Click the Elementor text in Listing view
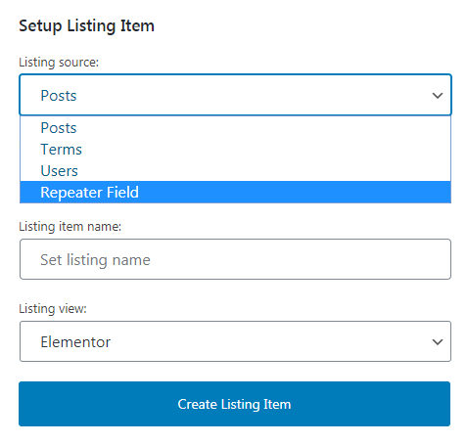467x444 pixels. [x=75, y=342]
